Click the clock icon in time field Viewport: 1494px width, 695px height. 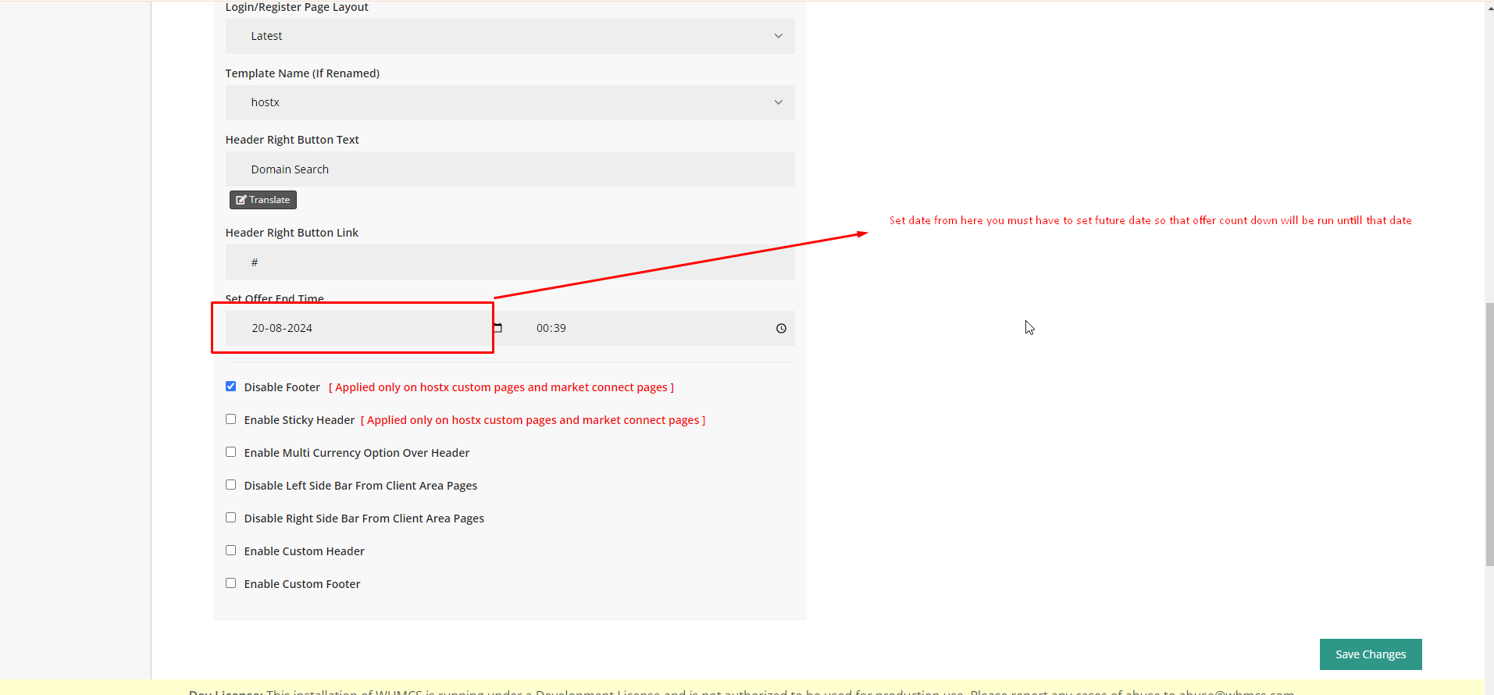pyautogui.click(x=781, y=329)
